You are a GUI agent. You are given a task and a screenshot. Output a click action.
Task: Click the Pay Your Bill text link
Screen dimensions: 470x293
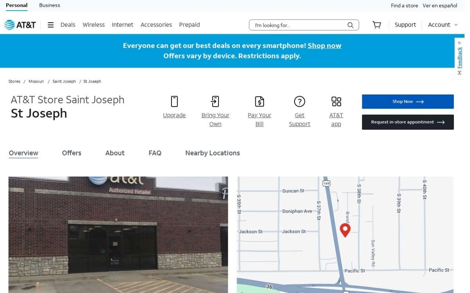(259, 120)
